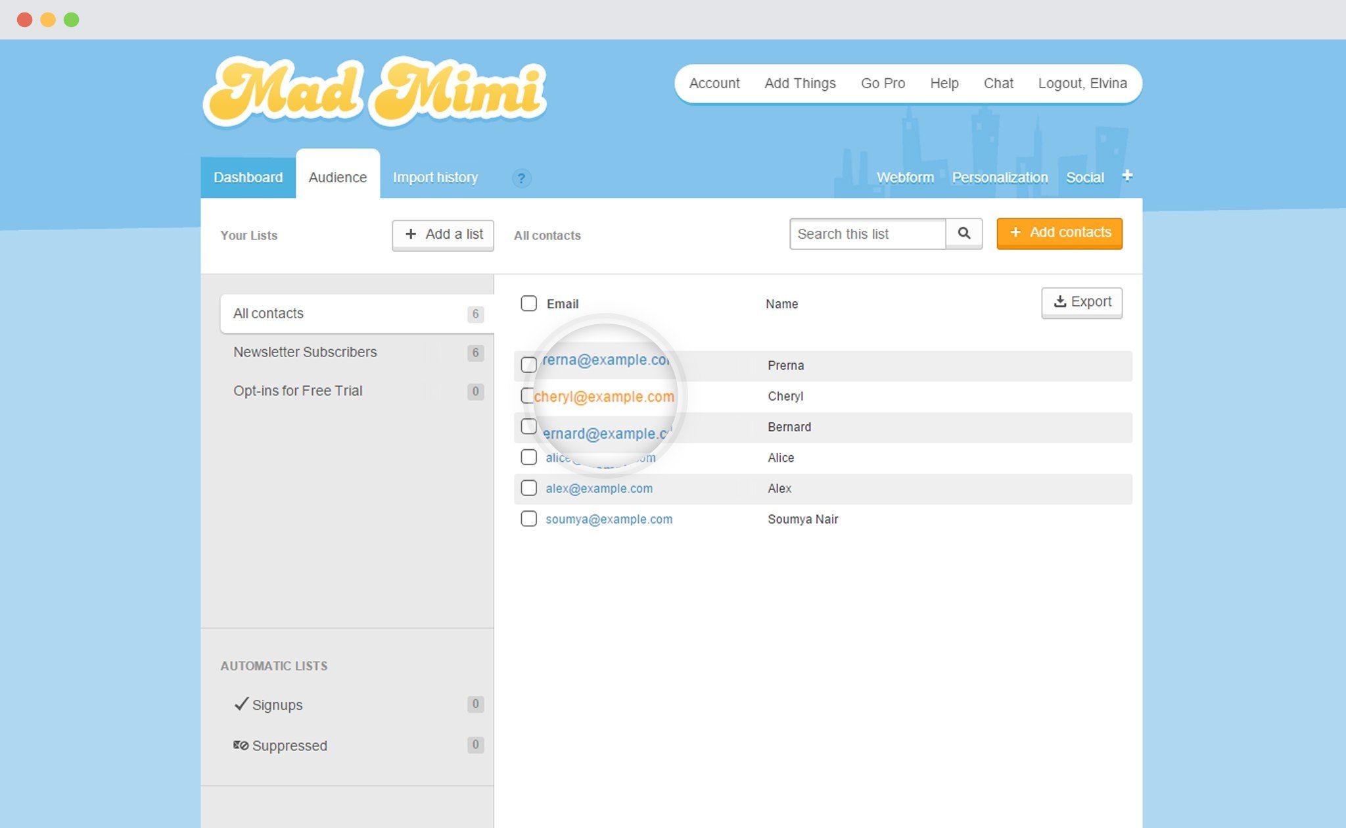Open the help question mark icon
The image size is (1346, 828).
click(521, 178)
